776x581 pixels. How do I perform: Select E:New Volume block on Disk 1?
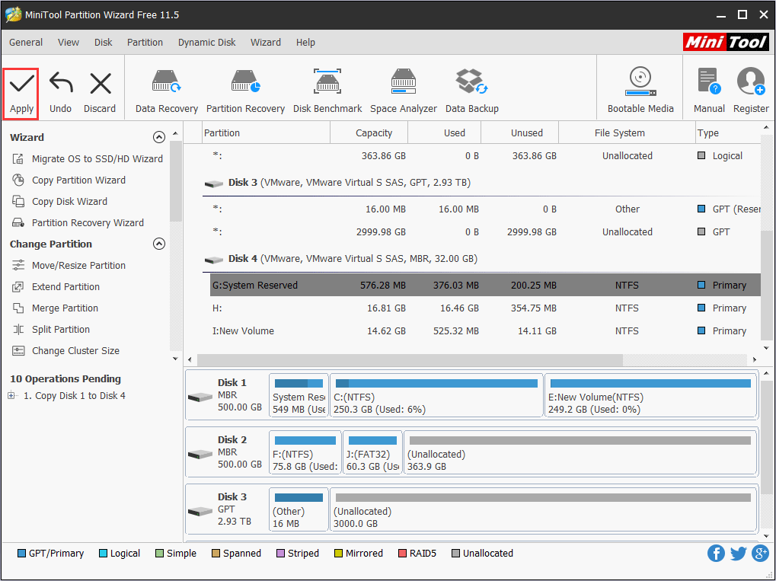(651, 397)
